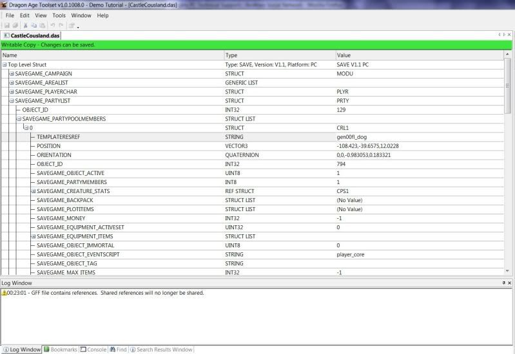The image size is (515, 354).
Task: Switch to Search Results Window tab
Action: click(161, 349)
